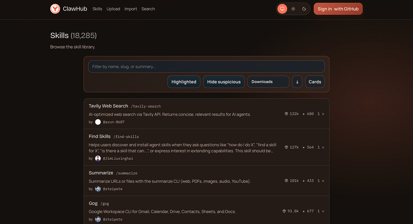Click the download cube icon for Tavily Web Search
Viewport: 413px width, 224px height.
point(286,114)
